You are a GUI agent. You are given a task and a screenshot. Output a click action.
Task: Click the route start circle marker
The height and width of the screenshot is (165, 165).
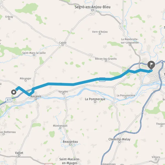pos(14,92)
